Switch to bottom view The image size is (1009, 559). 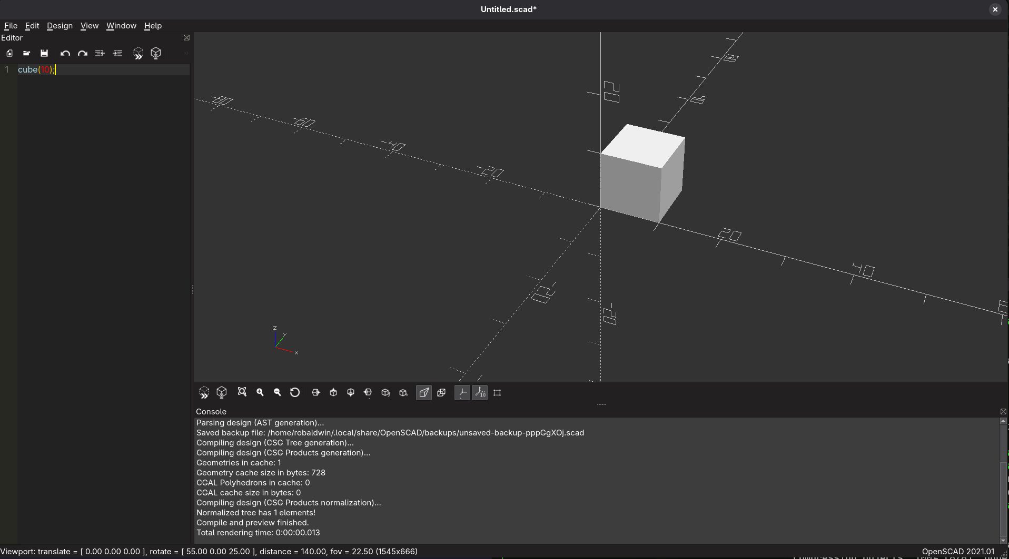(351, 392)
